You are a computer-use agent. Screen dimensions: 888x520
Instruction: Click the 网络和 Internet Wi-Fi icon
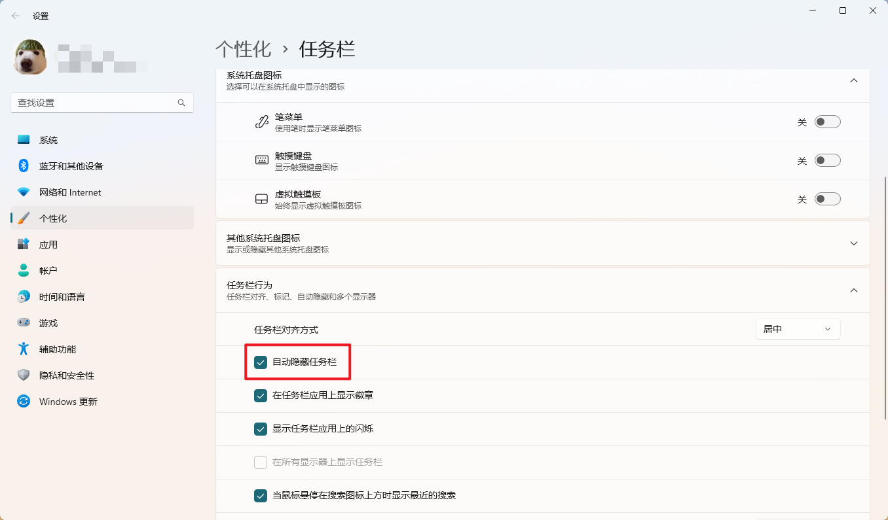pyautogui.click(x=24, y=192)
